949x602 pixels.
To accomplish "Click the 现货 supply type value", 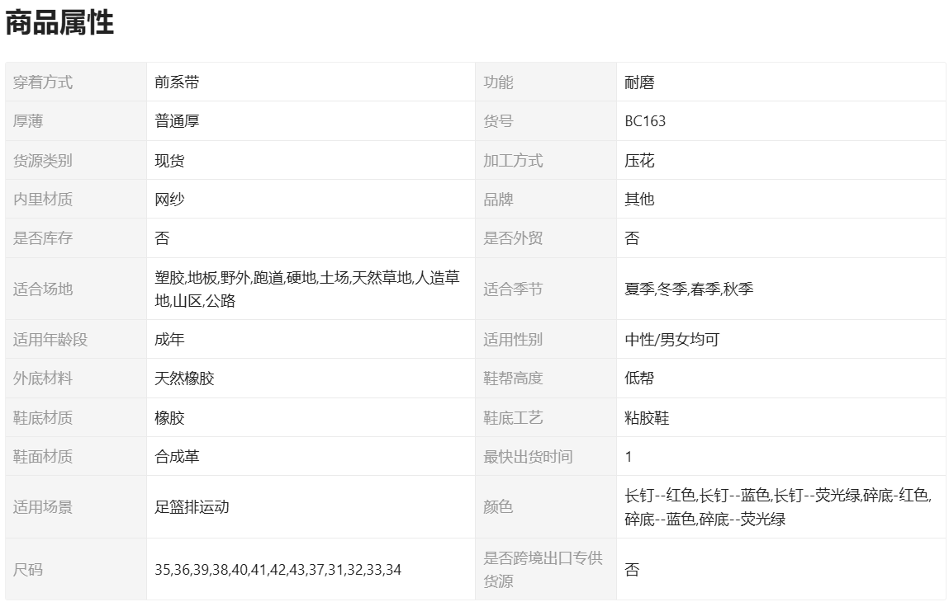I will click(169, 161).
